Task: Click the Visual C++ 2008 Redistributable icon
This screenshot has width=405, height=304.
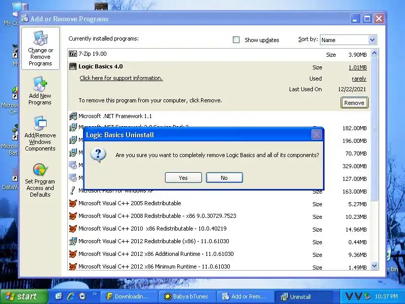Action: pos(73,216)
